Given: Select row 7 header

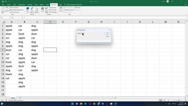Looking at the screenshot, I should click(x=3, y=50).
